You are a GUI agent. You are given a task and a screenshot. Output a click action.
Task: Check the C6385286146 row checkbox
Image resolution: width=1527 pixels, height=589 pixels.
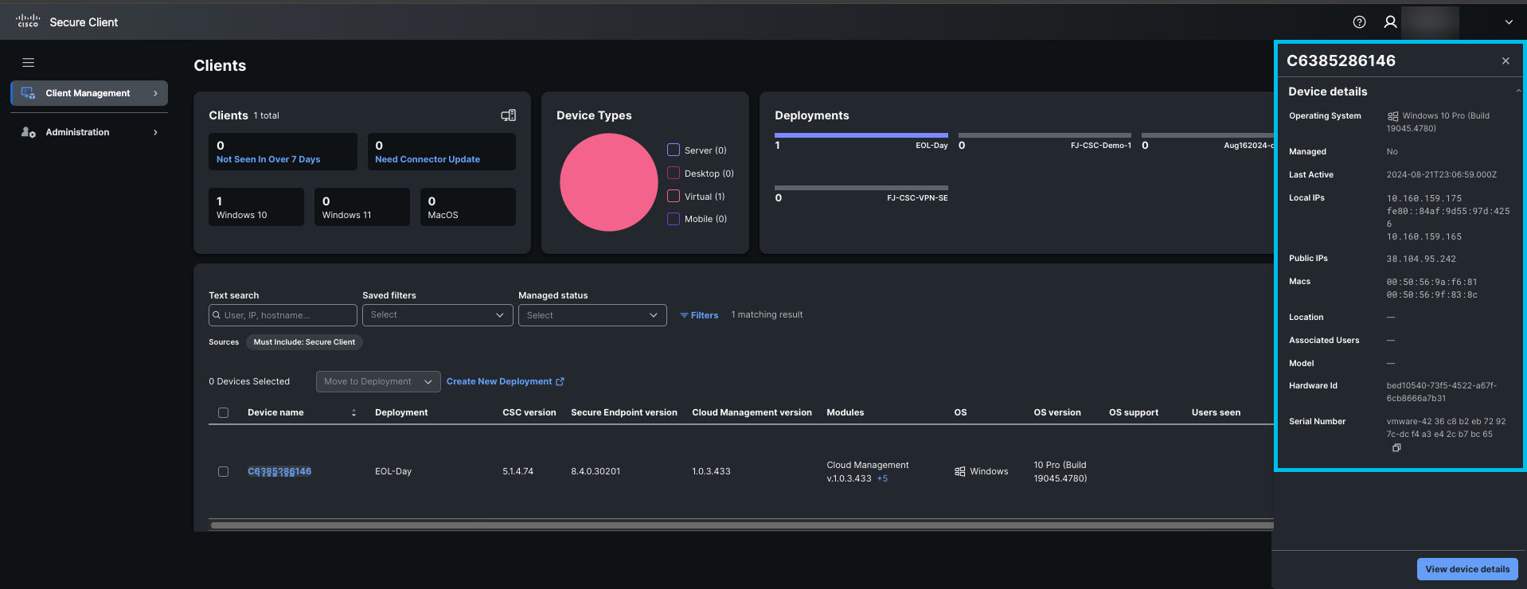coord(223,471)
